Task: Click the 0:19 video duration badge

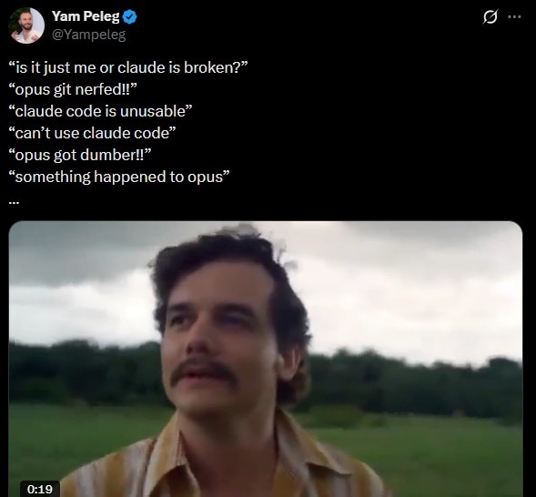Action: point(40,489)
